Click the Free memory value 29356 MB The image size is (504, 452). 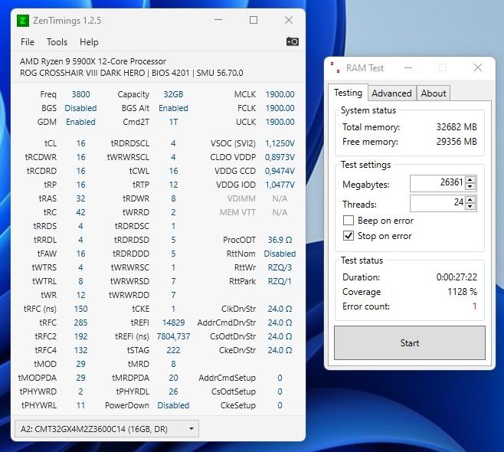[457, 142]
